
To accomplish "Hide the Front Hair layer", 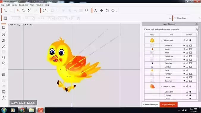I will tap(184, 45).
